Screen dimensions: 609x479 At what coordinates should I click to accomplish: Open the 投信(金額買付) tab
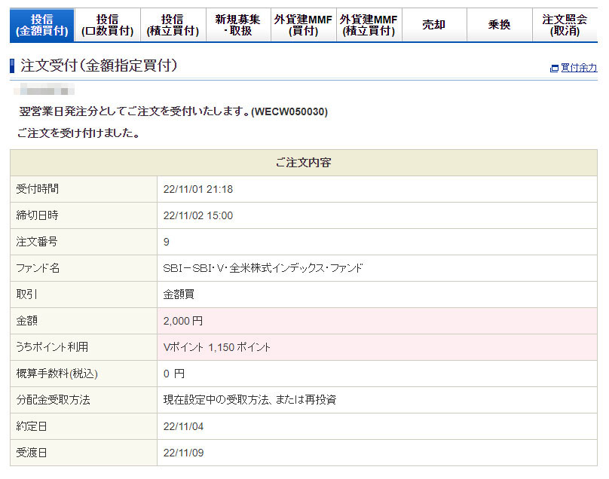tap(42, 25)
